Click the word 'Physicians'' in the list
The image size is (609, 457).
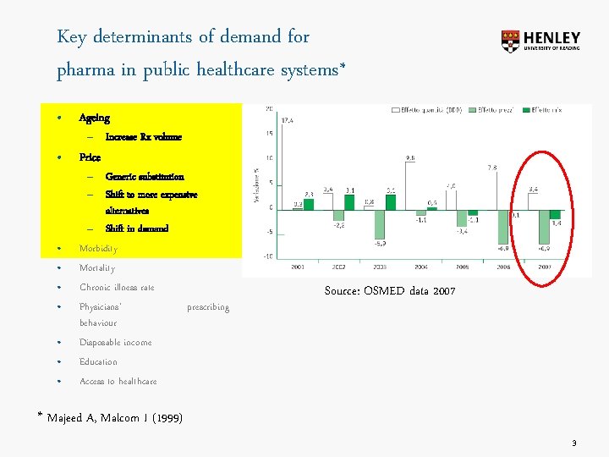pyautogui.click(x=100, y=307)
